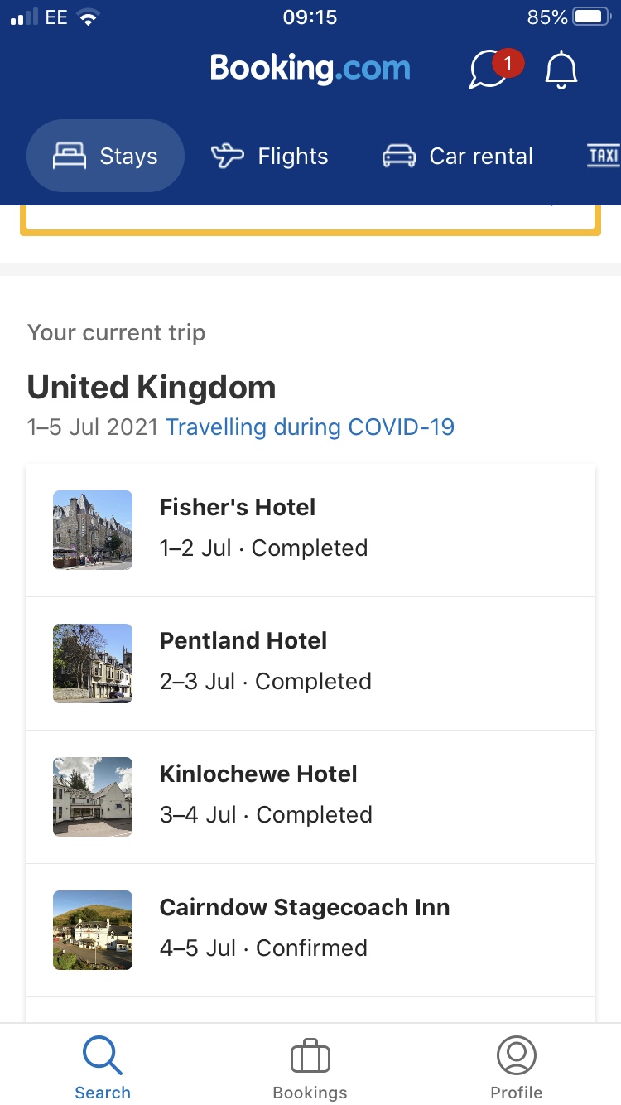Tap the airplane Flights icon
The width and height of the screenshot is (621, 1105).
coord(228,156)
